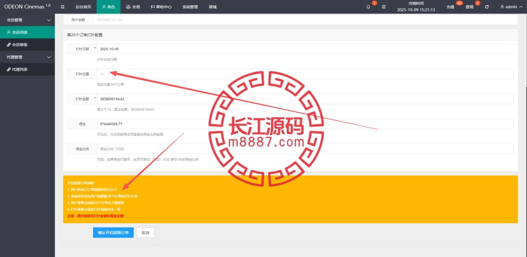
Task: Open notifications bell icon
Action: pyautogui.click(x=368, y=7)
